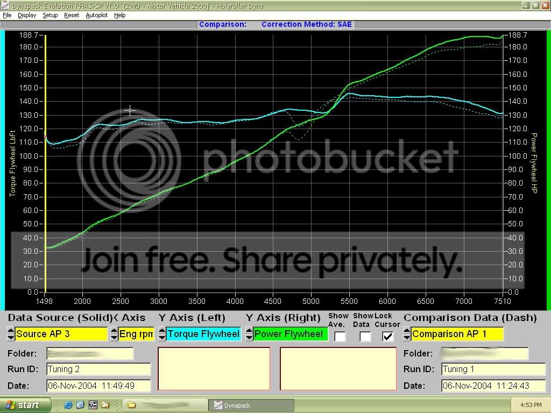Open the Autoplot menu
Image resolution: width=551 pixels, height=413 pixels.
[x=97, y=15]
